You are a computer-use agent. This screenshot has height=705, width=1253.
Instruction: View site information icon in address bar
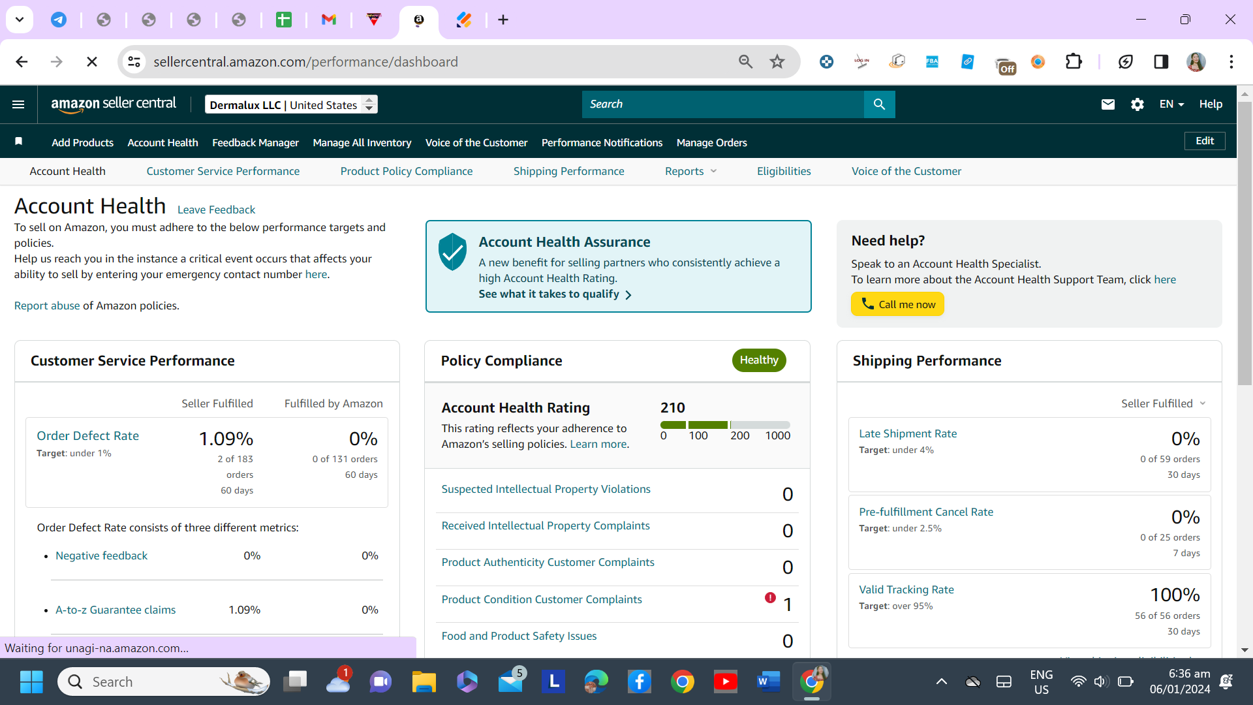[x=134, y=61]
